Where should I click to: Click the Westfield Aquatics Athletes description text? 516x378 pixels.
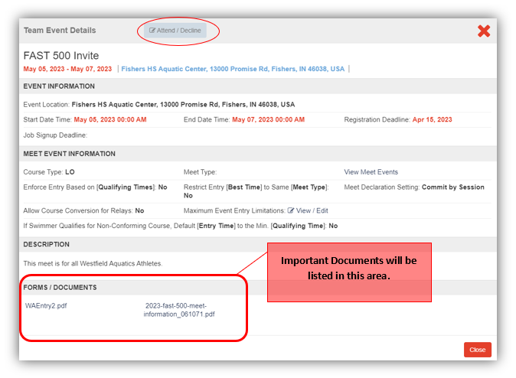tap(93, 264)
